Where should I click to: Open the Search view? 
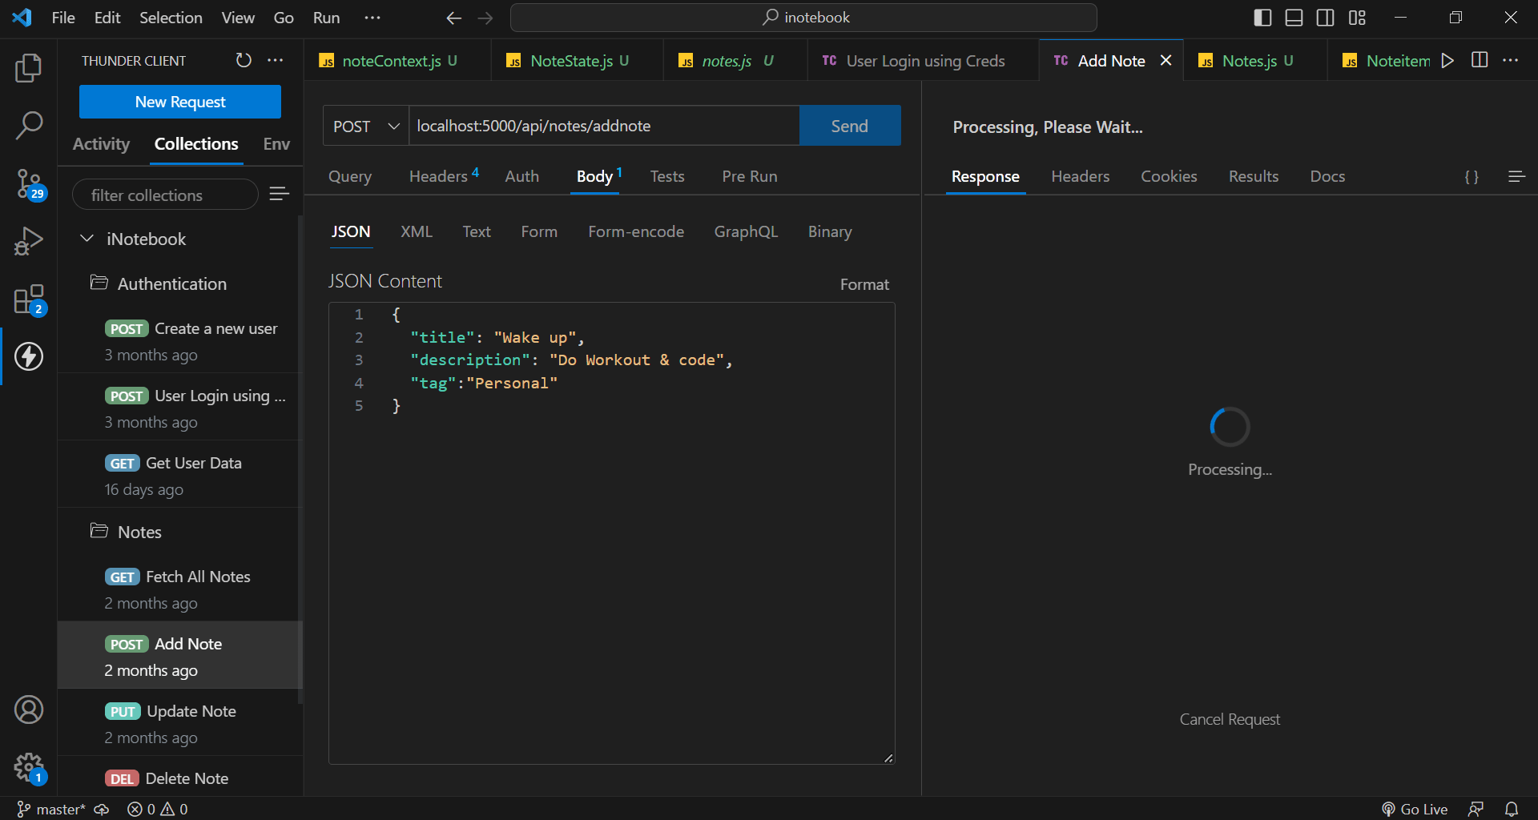click(29, 125)
